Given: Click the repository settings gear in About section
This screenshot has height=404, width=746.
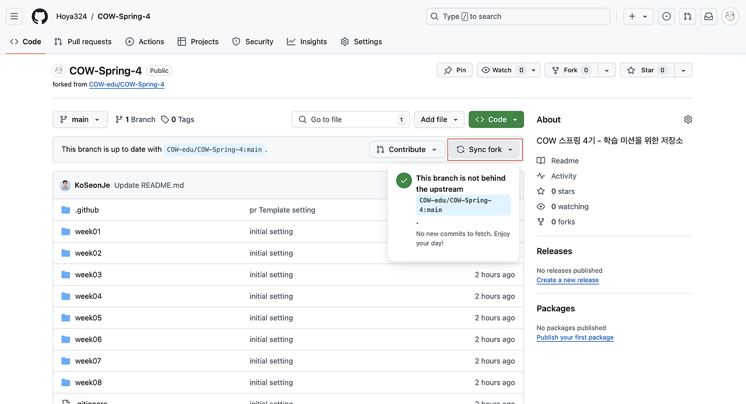Looking at the screenshot, I should click(x=688, y=119).
